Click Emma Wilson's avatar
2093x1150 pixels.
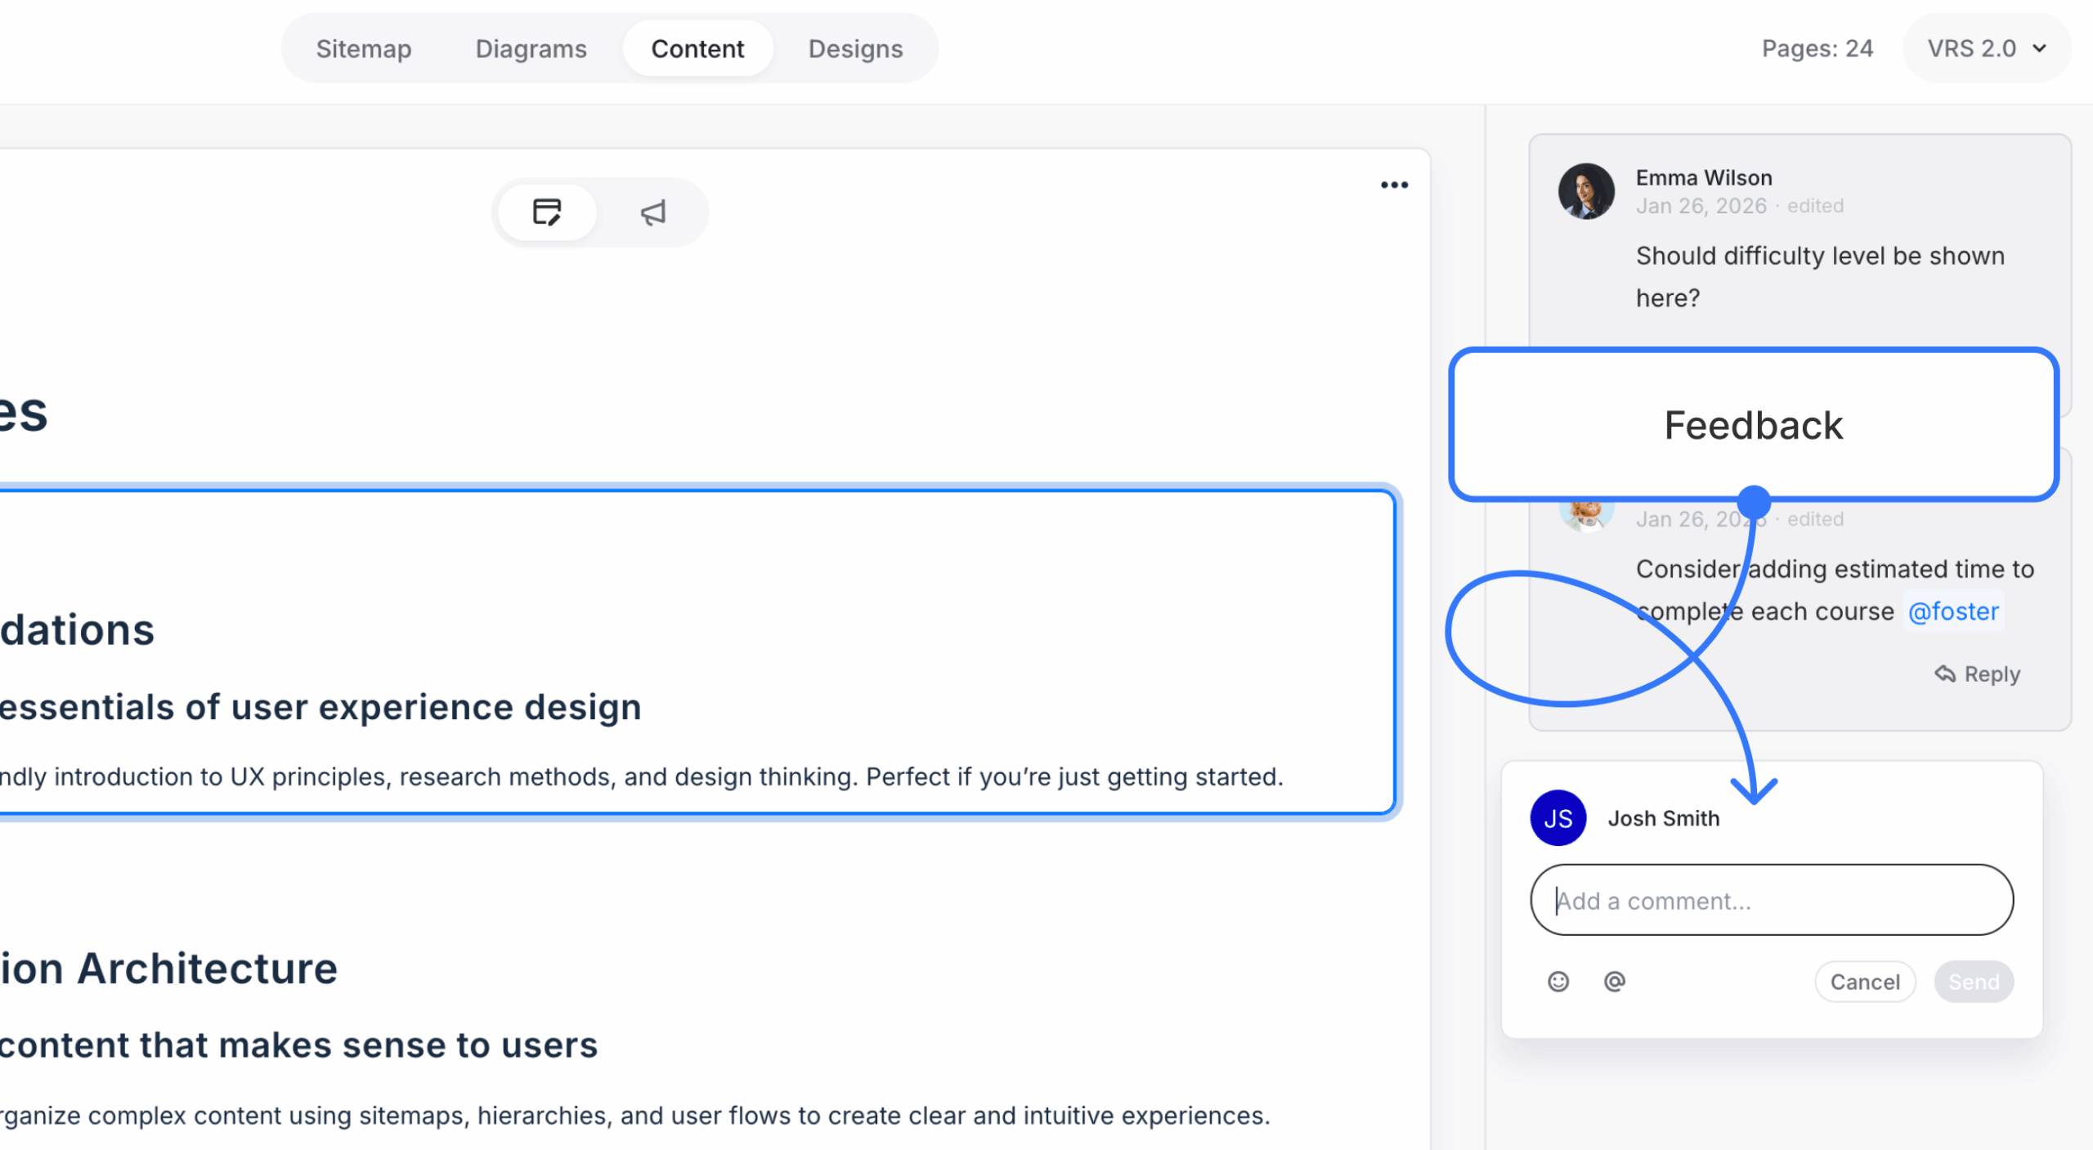pos(1586,191)
